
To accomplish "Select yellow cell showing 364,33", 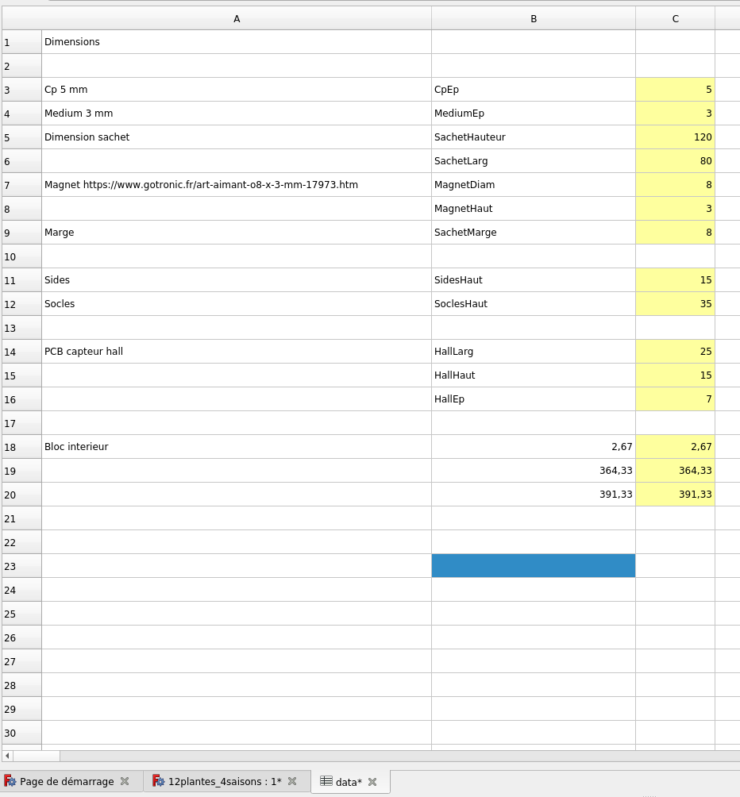I will [x=675, y=471].
